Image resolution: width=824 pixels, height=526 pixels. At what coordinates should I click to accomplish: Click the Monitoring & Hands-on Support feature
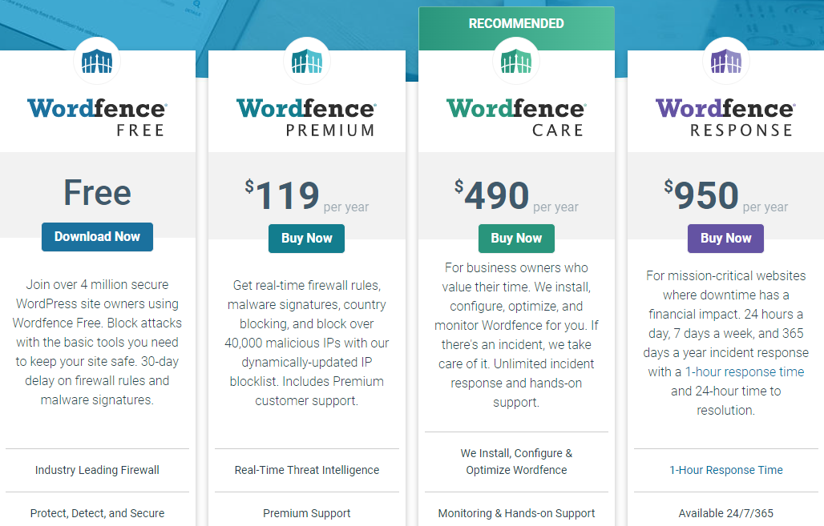pyautogui.click(x=516, y=513)
